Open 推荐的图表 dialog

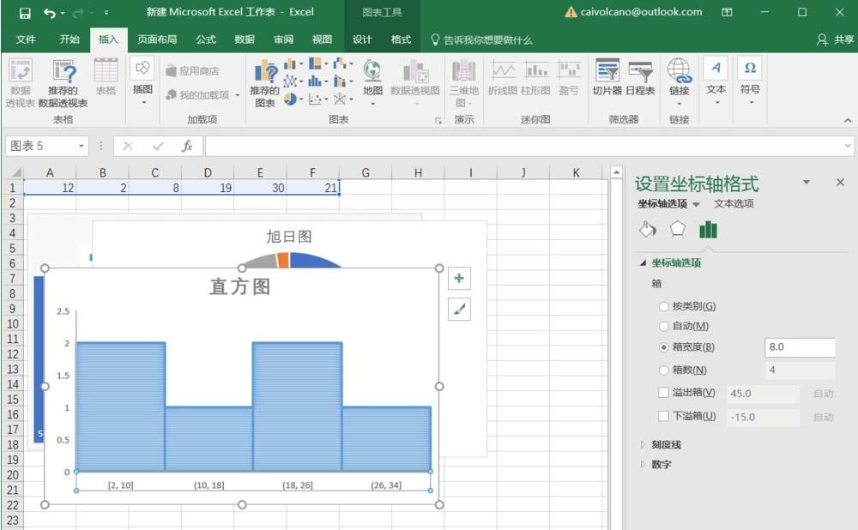(x=264, y=81)
